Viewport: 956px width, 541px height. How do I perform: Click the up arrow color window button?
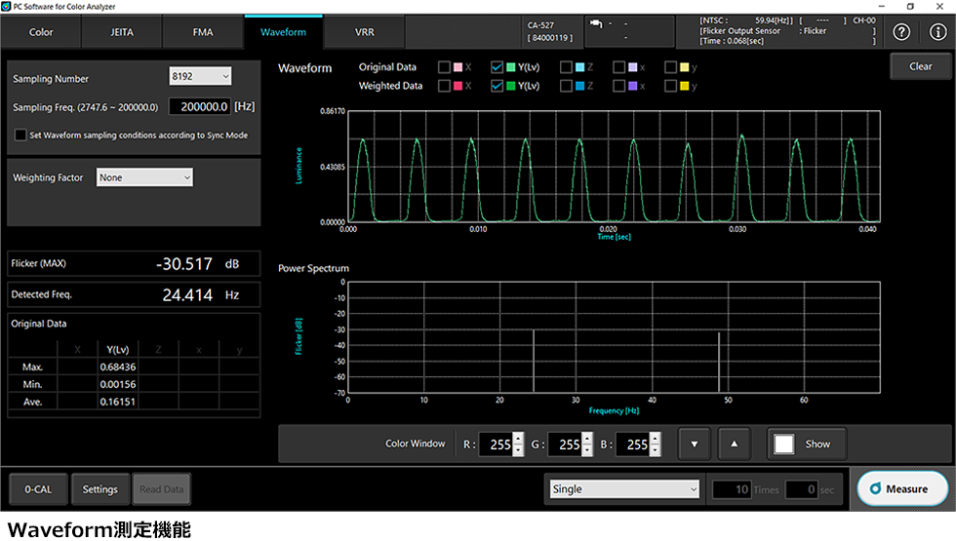tap(735, 444)
